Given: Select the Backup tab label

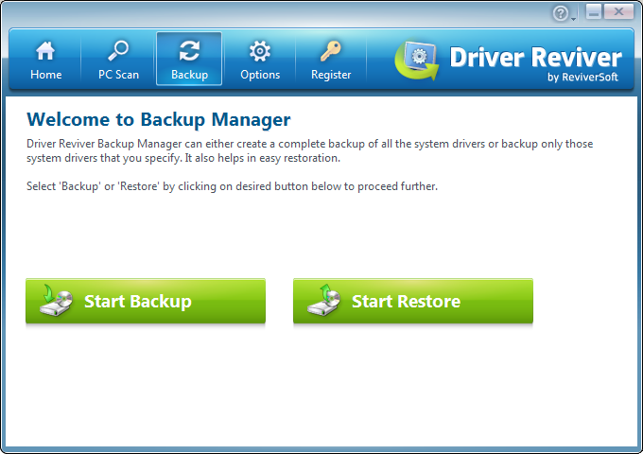Looking at the screenshot, I should (x=189, y=75).
